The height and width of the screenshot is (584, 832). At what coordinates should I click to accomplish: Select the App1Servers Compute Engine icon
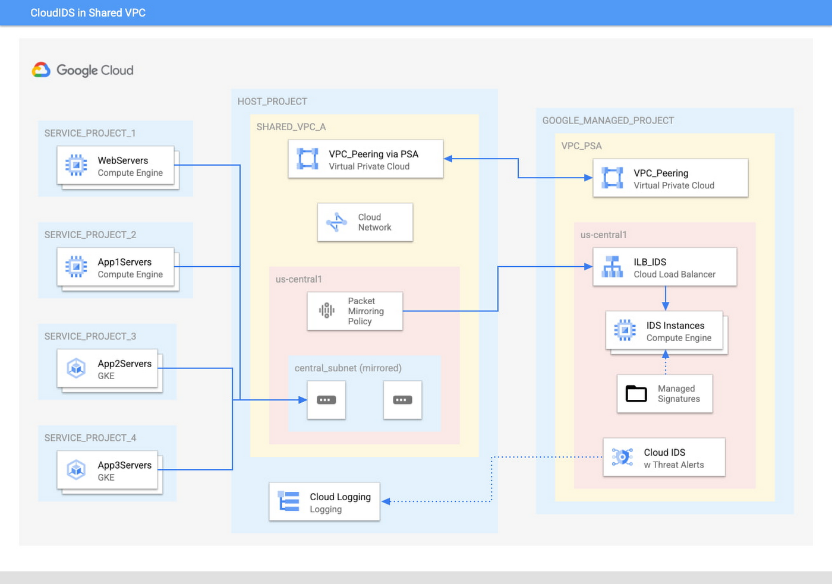76,267
